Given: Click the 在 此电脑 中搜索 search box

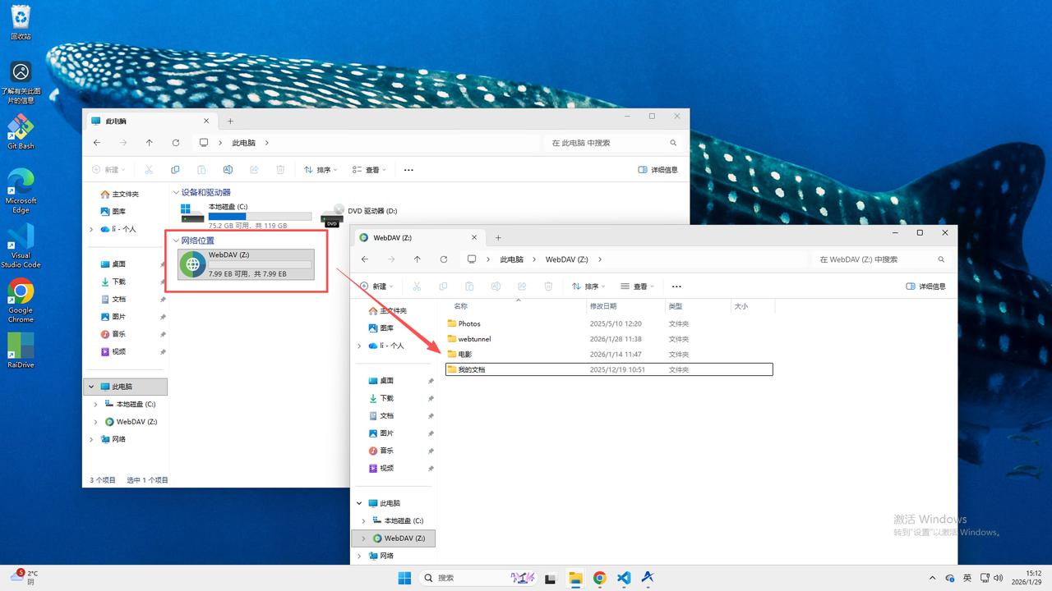Looking at the screenshot, I should click(x=612, y=143).
